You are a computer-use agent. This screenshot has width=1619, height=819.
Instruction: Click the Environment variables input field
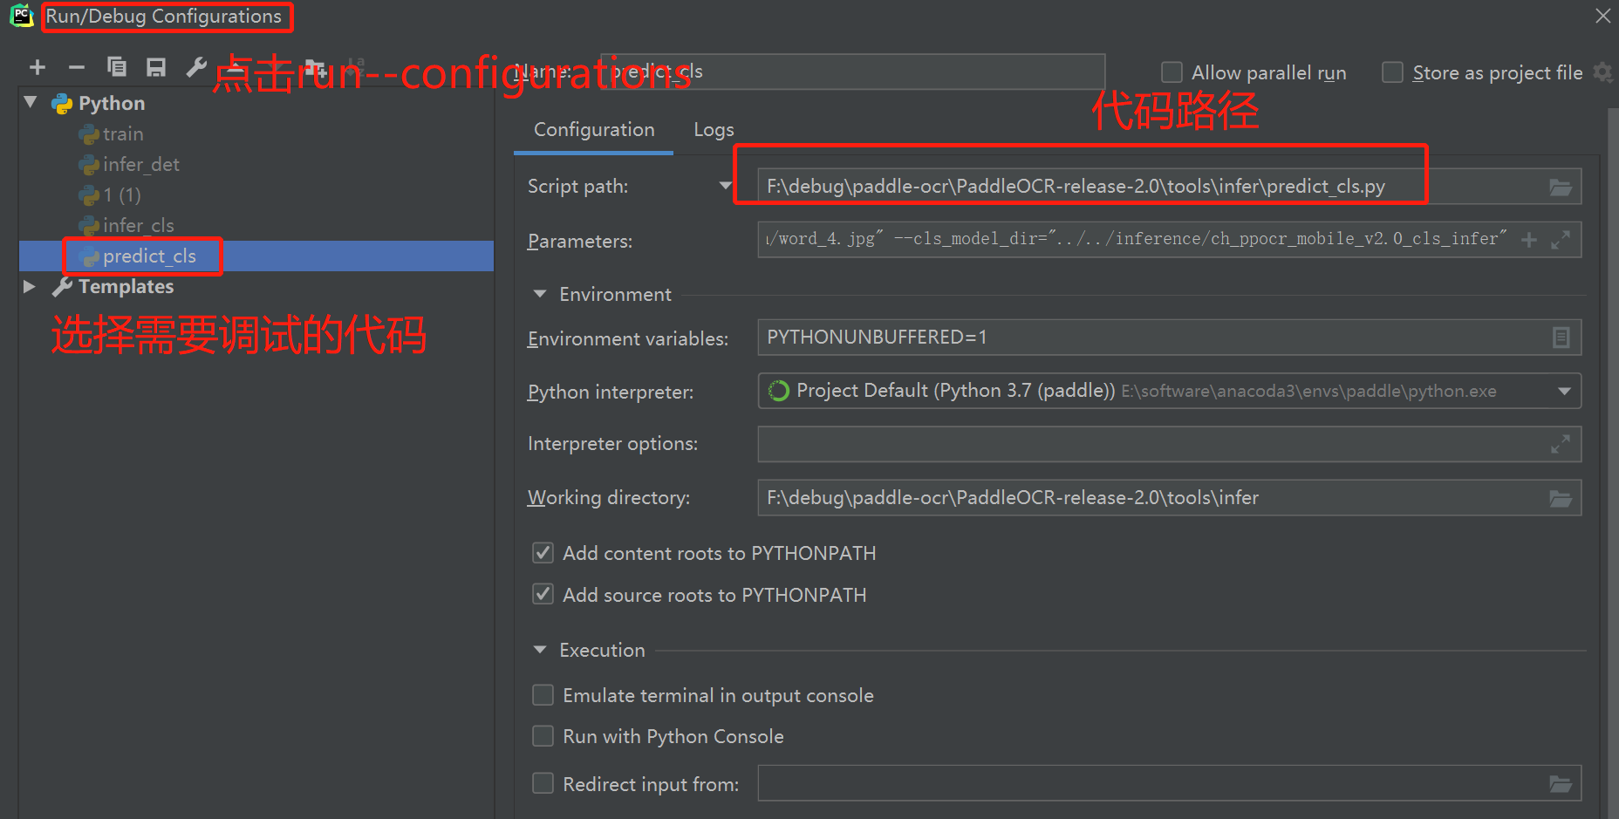1047,337
